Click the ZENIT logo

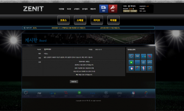click(33, 9)
